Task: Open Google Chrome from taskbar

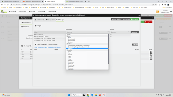Action: pyautogui.click(x=88, y=95)
